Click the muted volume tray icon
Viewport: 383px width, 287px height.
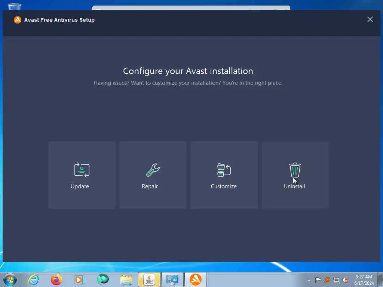tap(345, 280)
